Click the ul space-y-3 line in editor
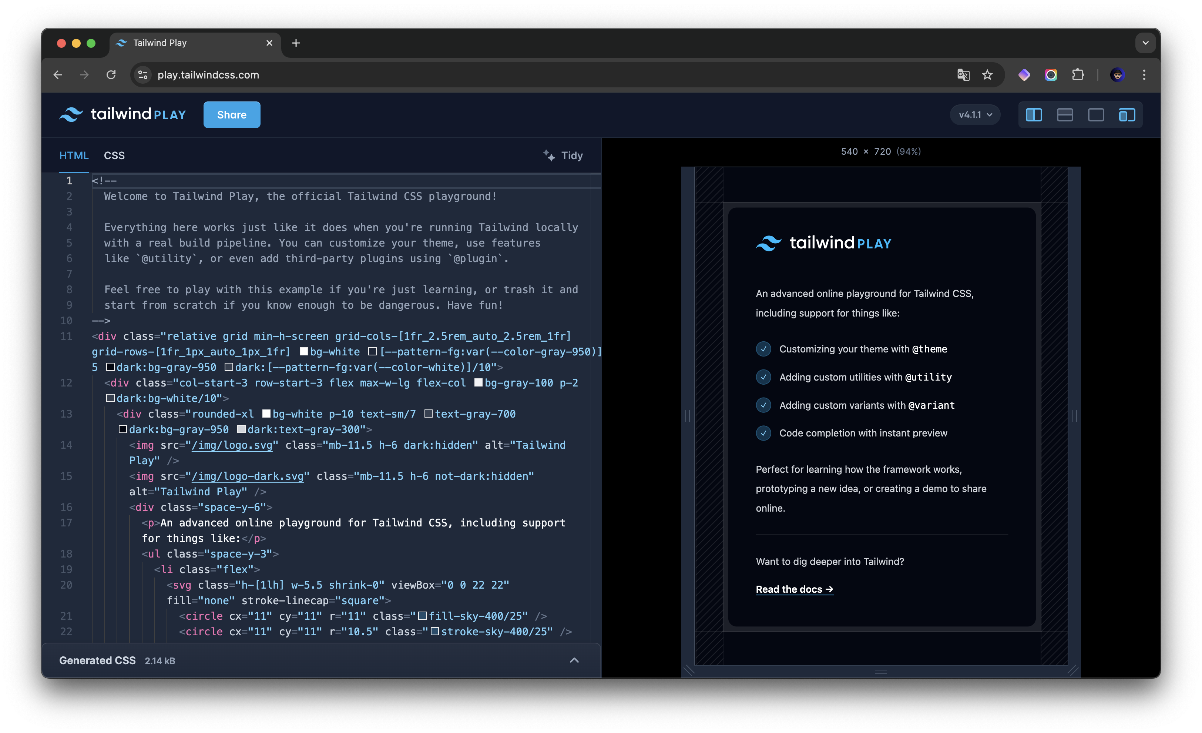Screen dimensions: 1202x733 coord(210,554)
